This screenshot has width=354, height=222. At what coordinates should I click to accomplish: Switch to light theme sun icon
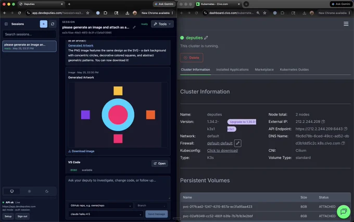pos(29,191)
